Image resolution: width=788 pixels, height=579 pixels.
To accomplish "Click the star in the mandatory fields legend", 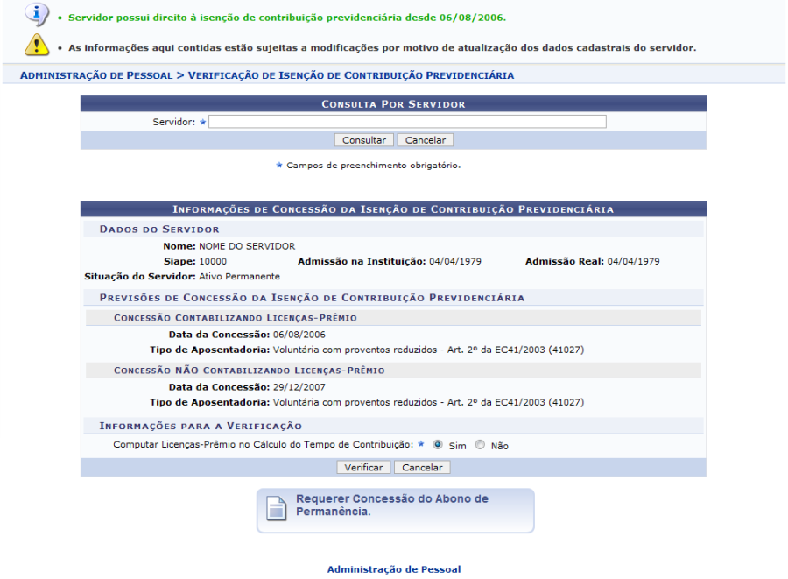I will tap(279, 165).
